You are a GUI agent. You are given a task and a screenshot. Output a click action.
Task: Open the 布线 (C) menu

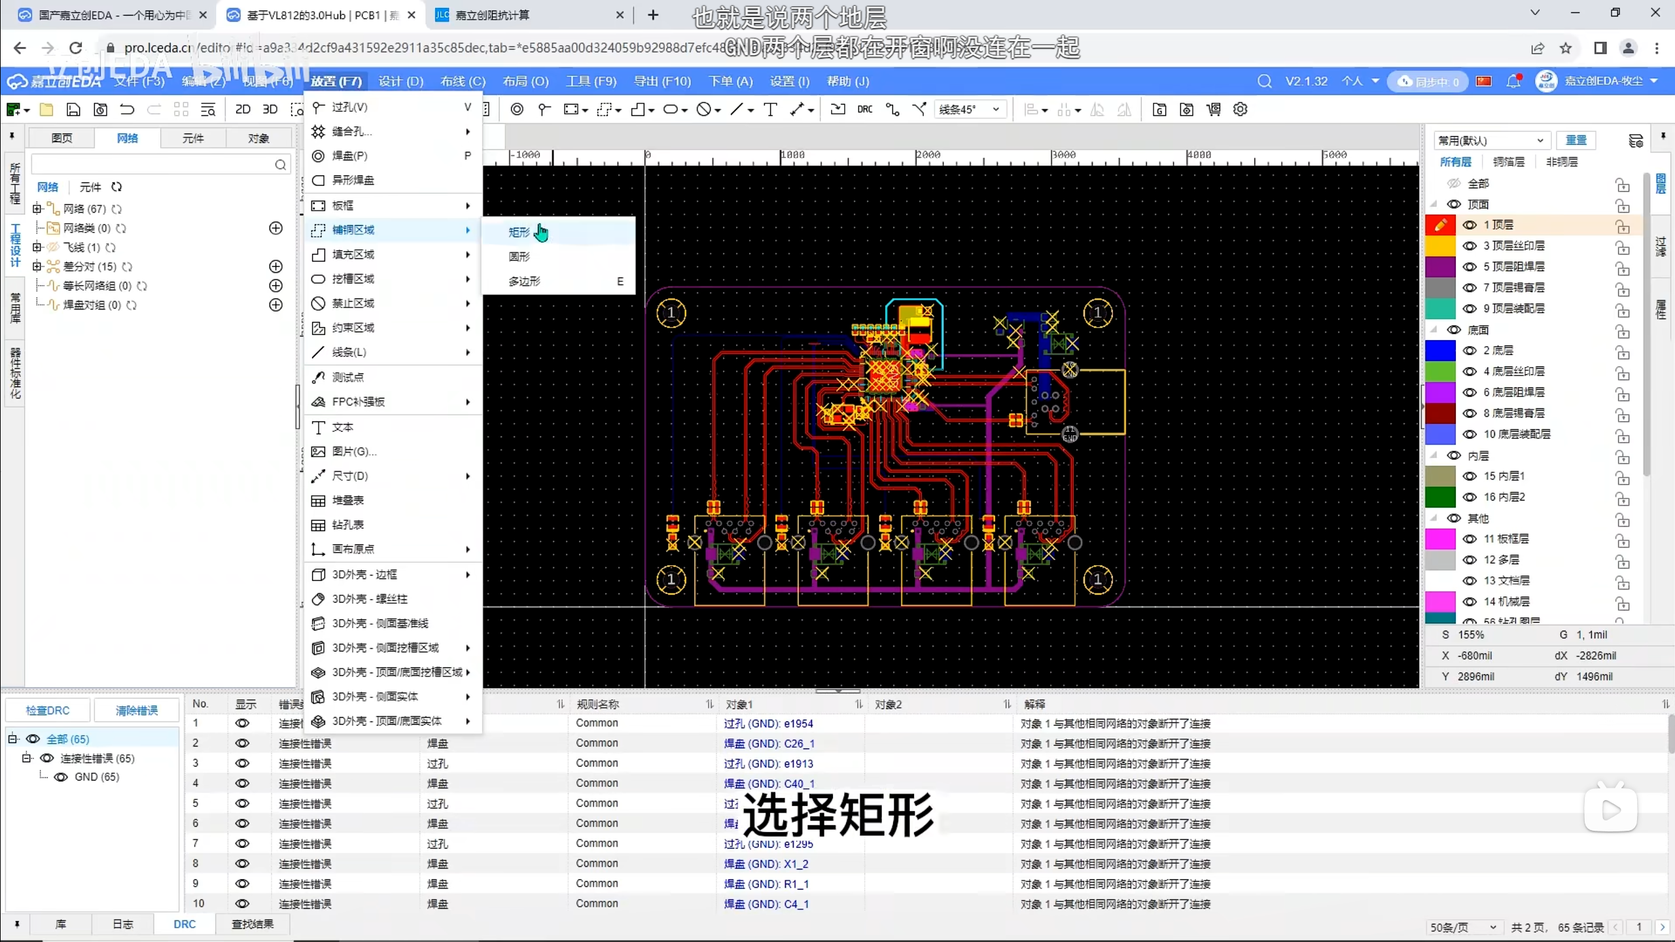click(463, 81)
